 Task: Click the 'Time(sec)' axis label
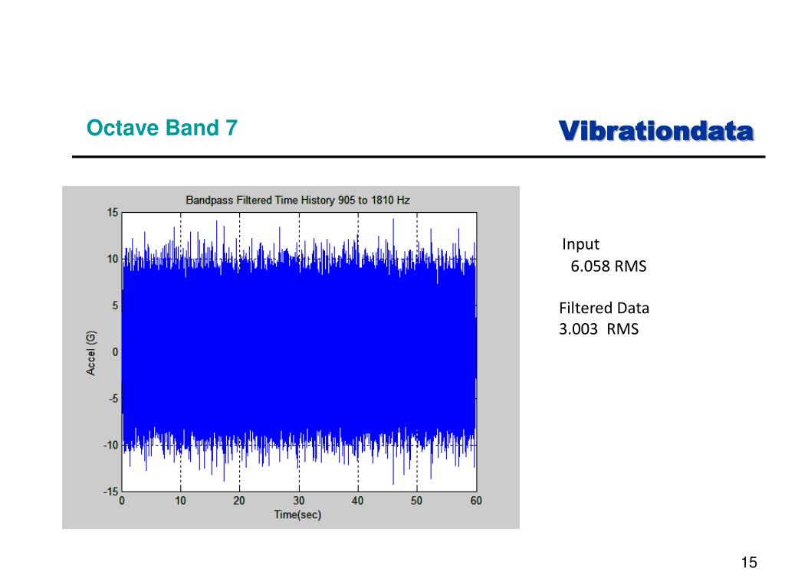[298, 514]
